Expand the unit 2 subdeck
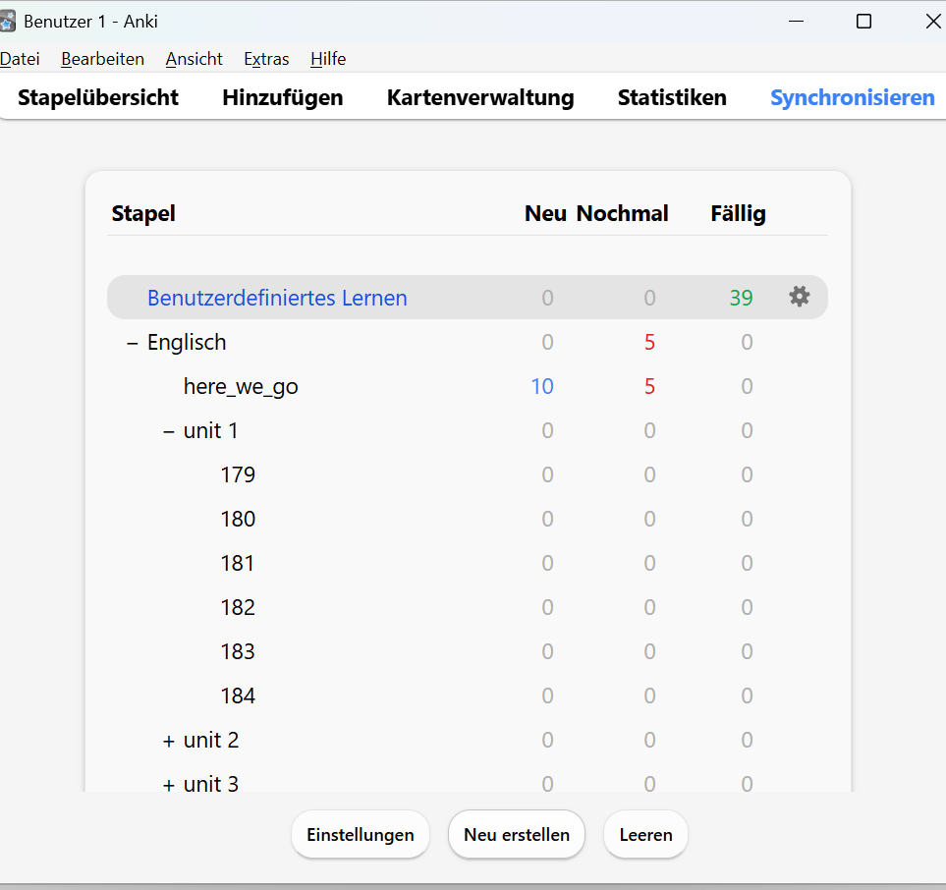The height and width of the screenshot is (890, 946). click(x=169, y=741)
